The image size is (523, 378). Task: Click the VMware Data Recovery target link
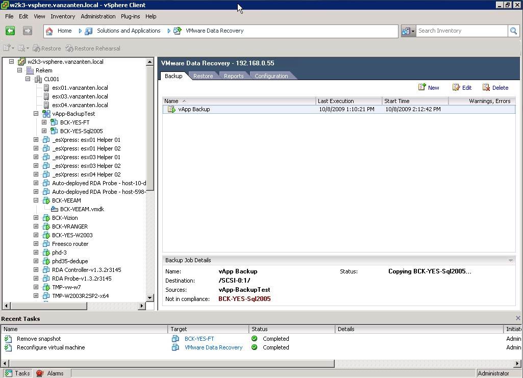click(x=213, y=347)
